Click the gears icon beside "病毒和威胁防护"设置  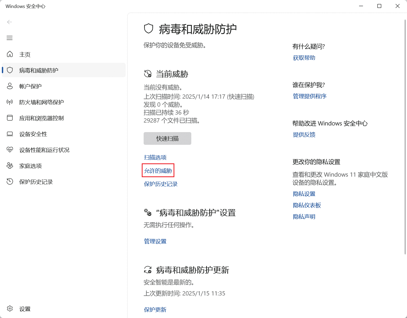click(148, 212)
